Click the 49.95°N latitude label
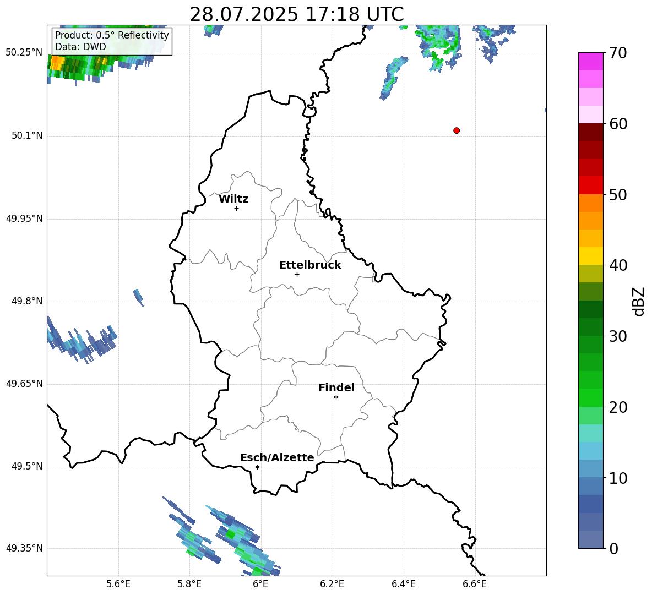The height and width of the screenshot is (595, 652). tap(24, 219)
